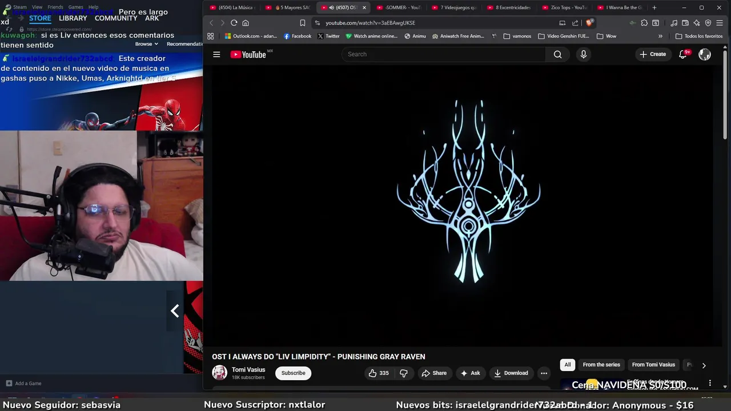Bookmark this page with the bookmark icon

(x=303, y=23)
